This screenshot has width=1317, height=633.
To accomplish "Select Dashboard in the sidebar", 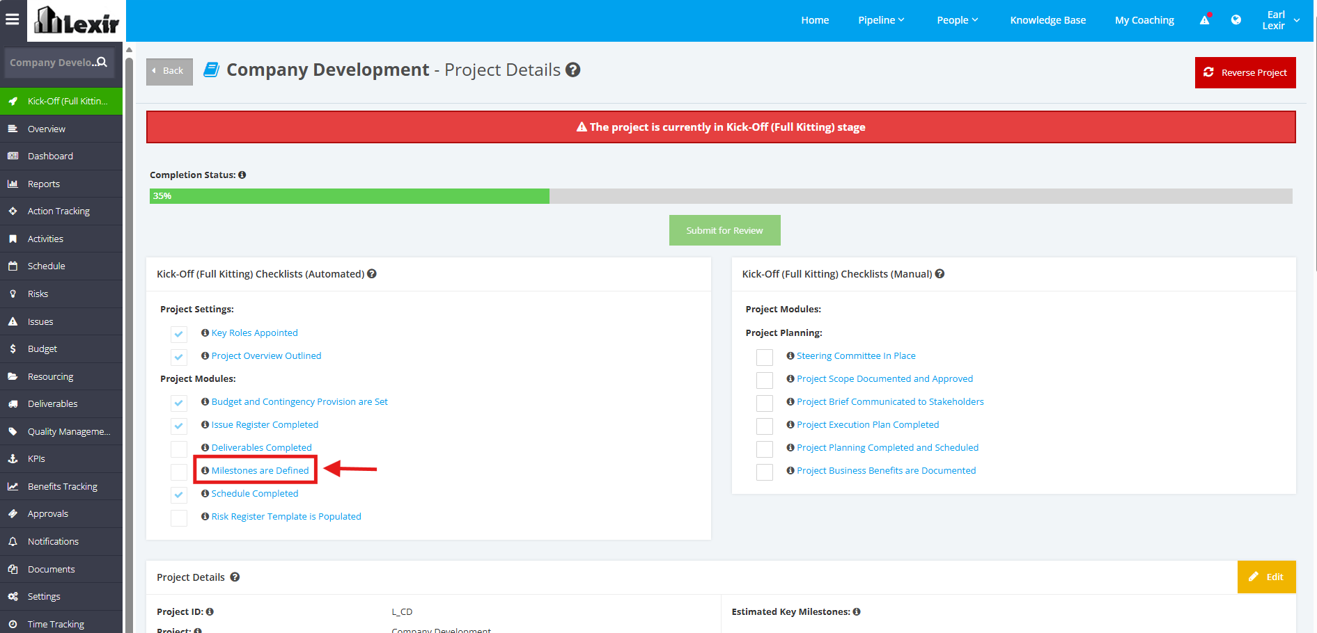I will [x=61, y=156].
